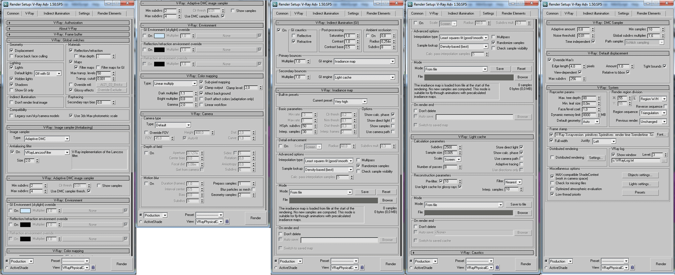The height and width of the screenshot is (275, 675).
Task: Open the Default lights dropdown (Off with GI)
Action: [x=48, y=73]
